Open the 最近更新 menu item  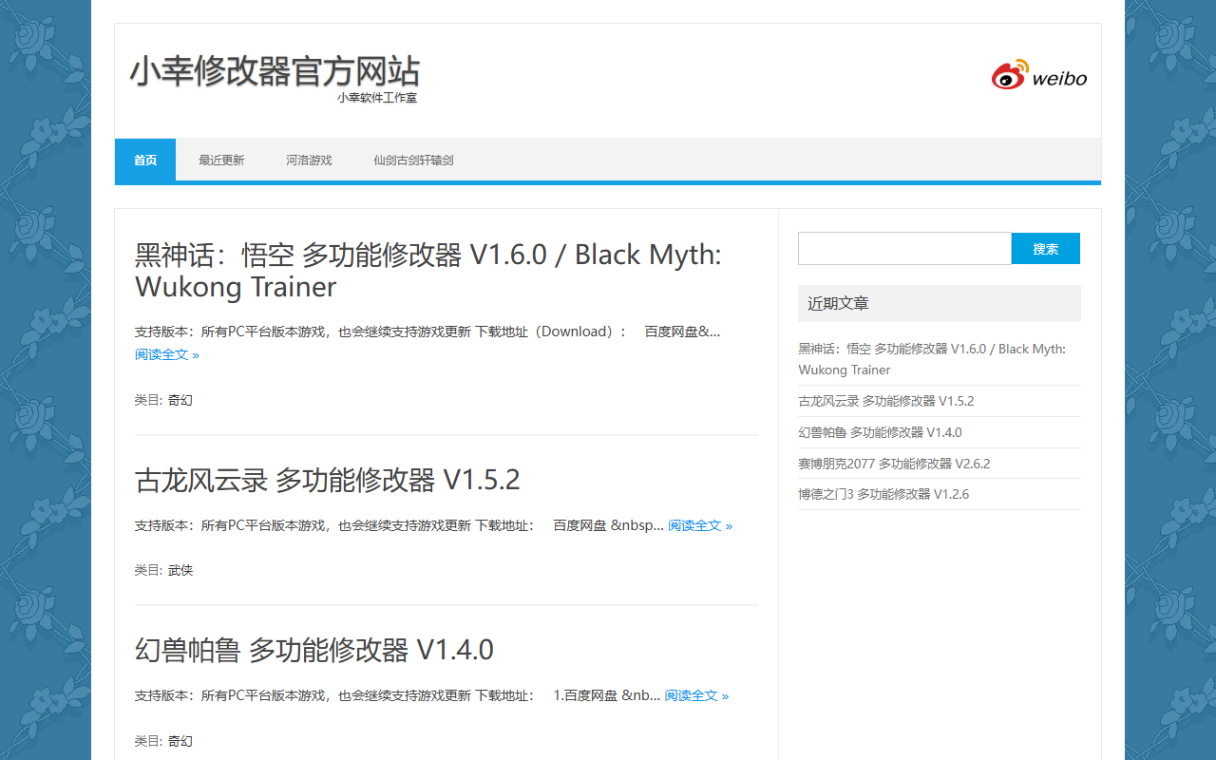(x=221, y=160)
